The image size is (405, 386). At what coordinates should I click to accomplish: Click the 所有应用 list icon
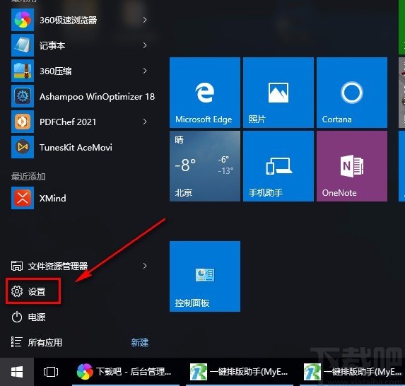(x=17, y=342)
